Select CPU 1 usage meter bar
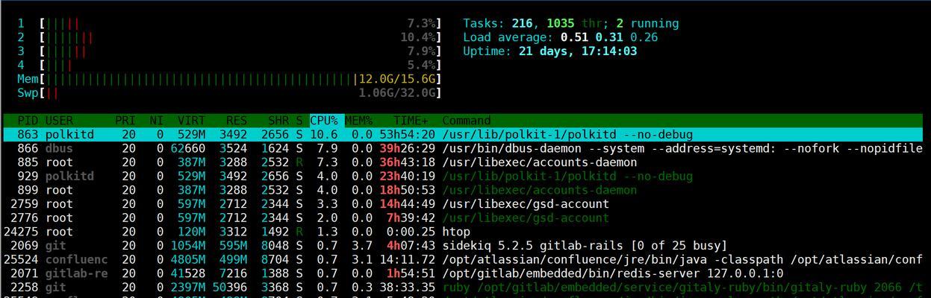The height and width of the screenshot is (298, 931). [x=229, y=24]
